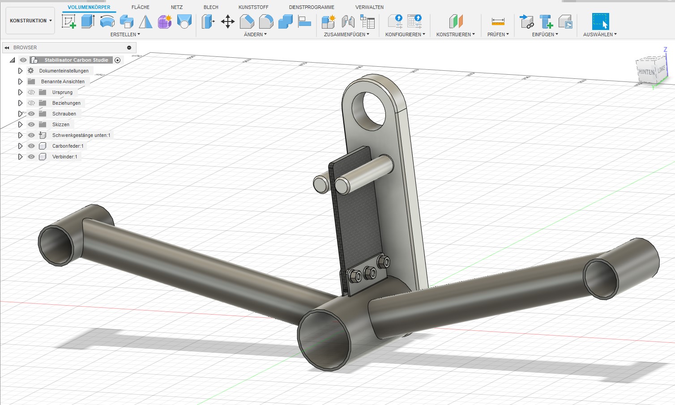
Task: Activate the Stabilisator Carbon Studie radio button
Action: 118,60
